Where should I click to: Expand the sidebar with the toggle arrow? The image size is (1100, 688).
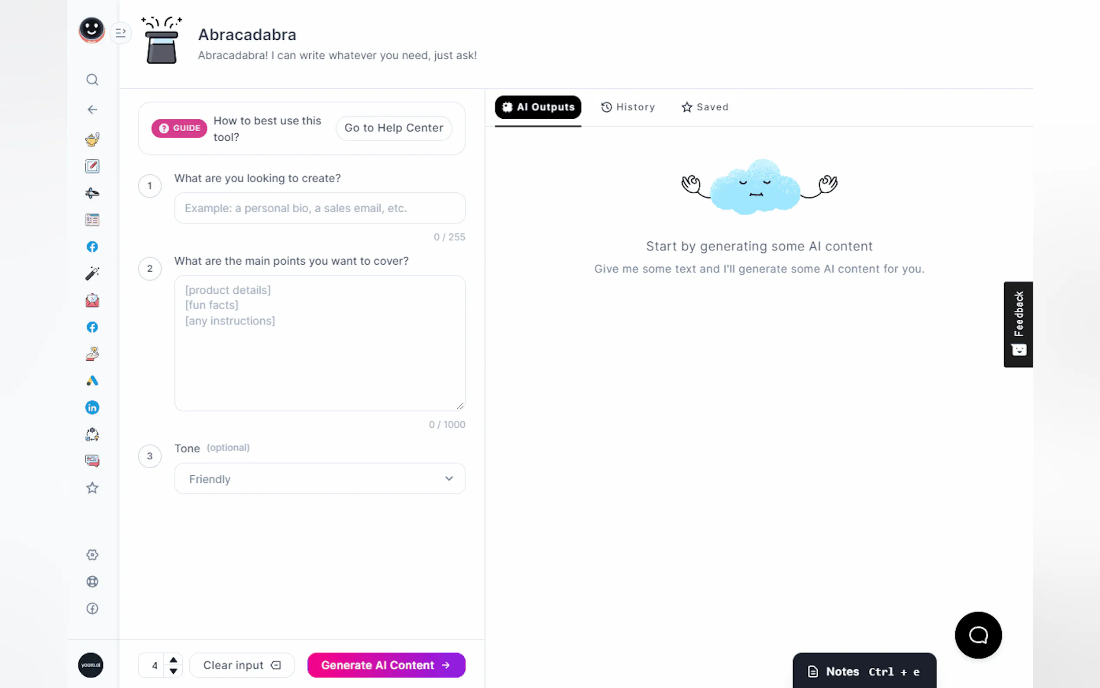coord(120,33)
